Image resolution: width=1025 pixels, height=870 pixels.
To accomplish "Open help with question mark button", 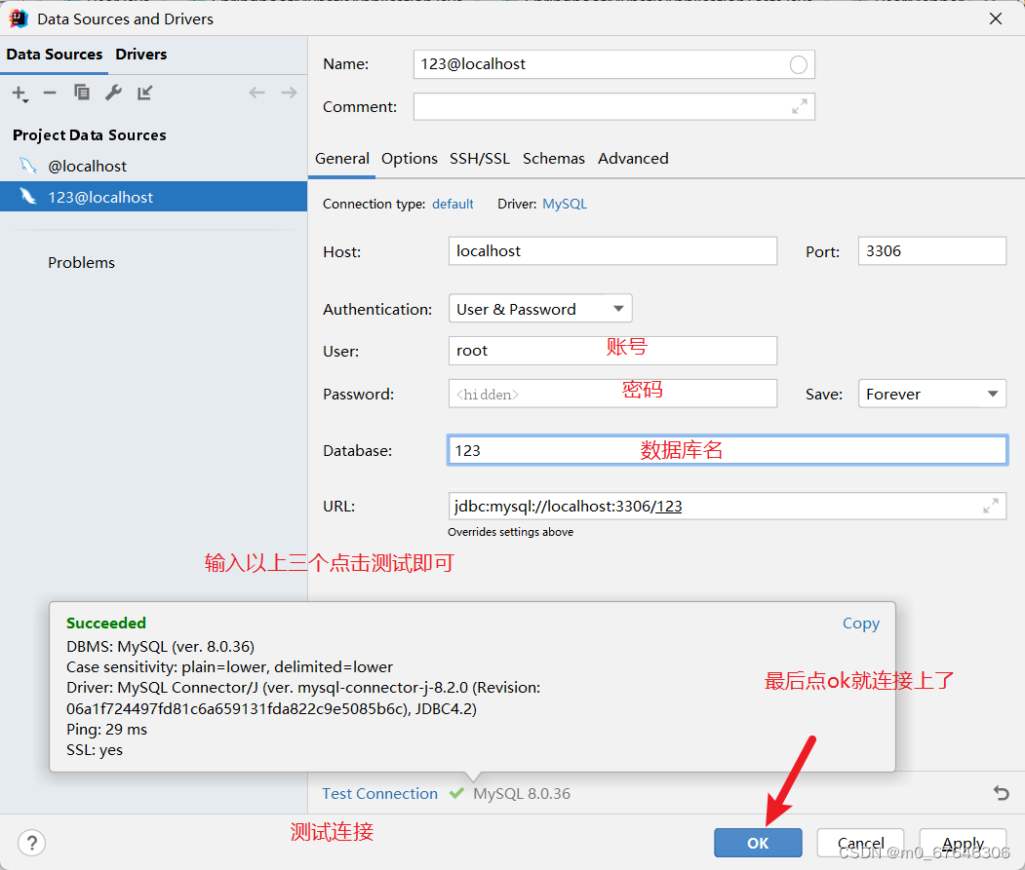I will pyautogui.click(x=31, y=843).
